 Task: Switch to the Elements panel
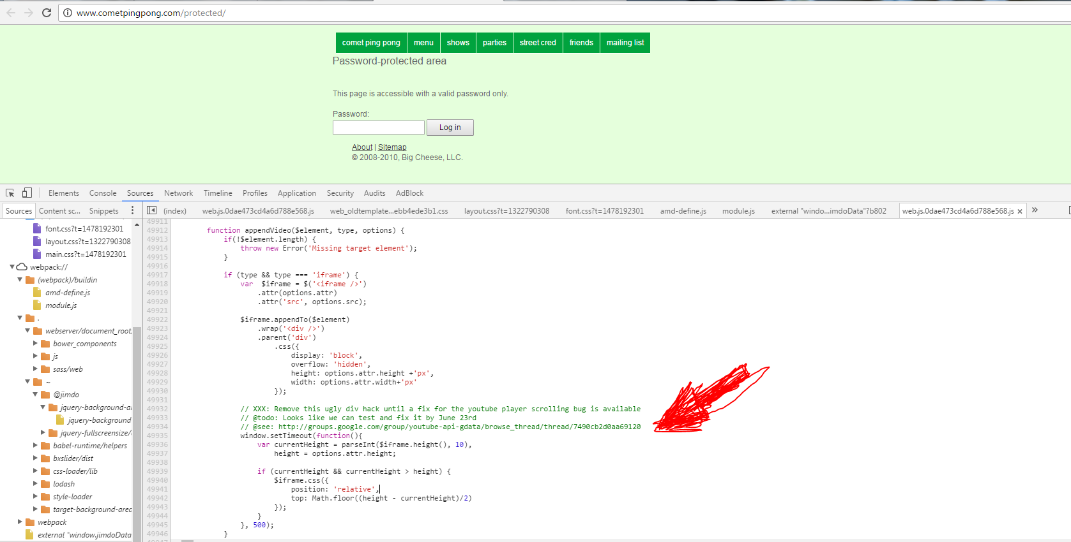(64, 193)
